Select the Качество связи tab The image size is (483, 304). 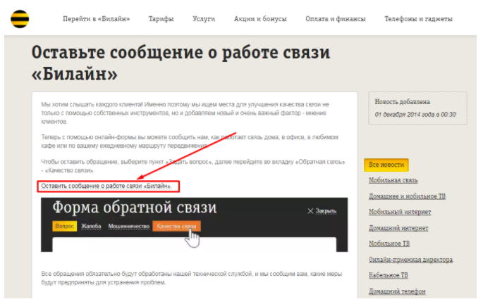pos(176,226)
